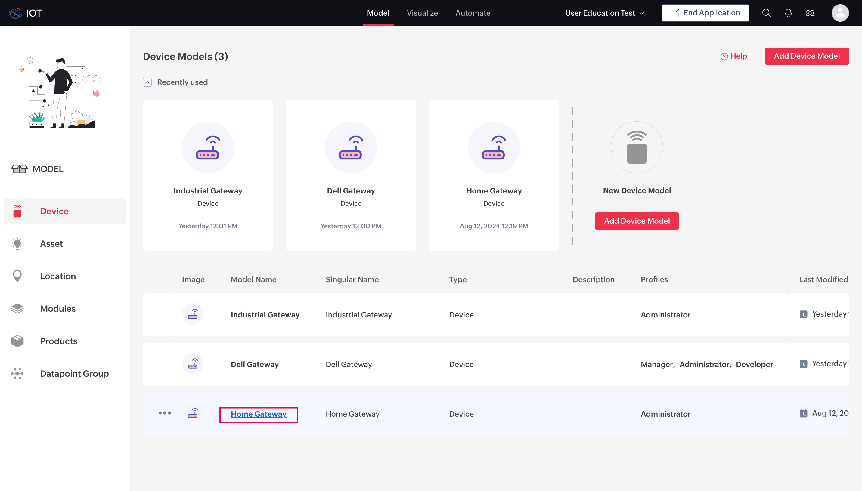Open the three-dot menu for Home Gateway row

click(x=165, y=413)
